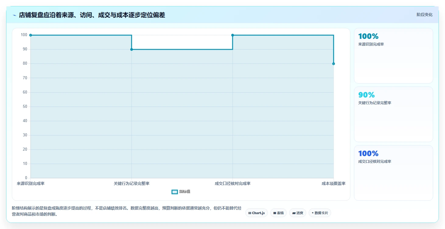Click the chart data point at value 90

pos(131,50)
